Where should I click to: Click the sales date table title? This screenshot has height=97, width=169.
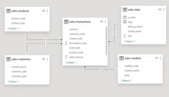134,10
